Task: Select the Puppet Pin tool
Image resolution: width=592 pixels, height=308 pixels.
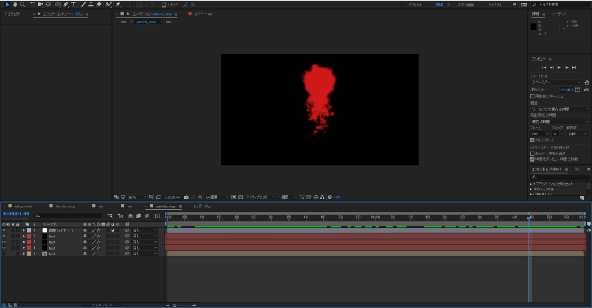Action: click(x=118, y=5)
